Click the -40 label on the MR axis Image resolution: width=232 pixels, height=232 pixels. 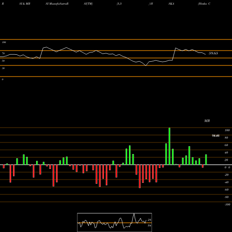[226, 182]
